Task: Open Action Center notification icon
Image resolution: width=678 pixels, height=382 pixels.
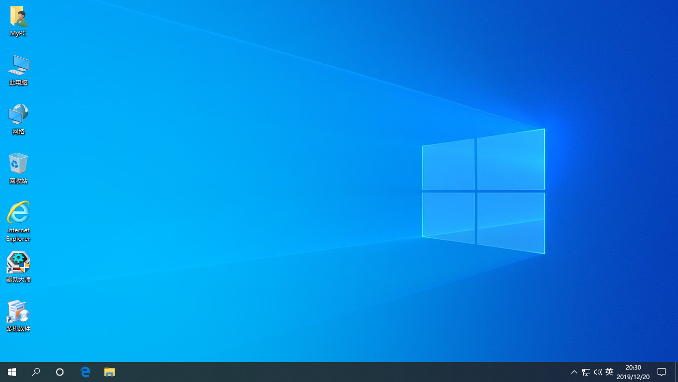Action: [662, 372]
